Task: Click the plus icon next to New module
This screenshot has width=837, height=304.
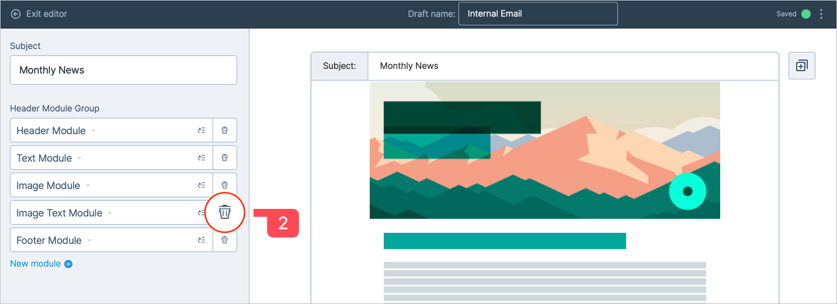Action: 68,264
